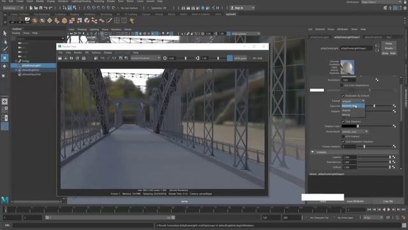408x230 pixels.
Task: Toggle Attribute Editor sidebar icon at top right
Action: point(395,8)
